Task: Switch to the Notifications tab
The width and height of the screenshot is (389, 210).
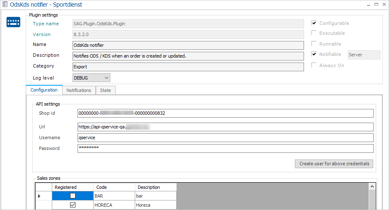Action: tap(79, 90)
